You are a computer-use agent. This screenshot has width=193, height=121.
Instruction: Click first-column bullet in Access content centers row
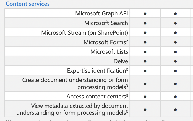(x=145, y=97)
